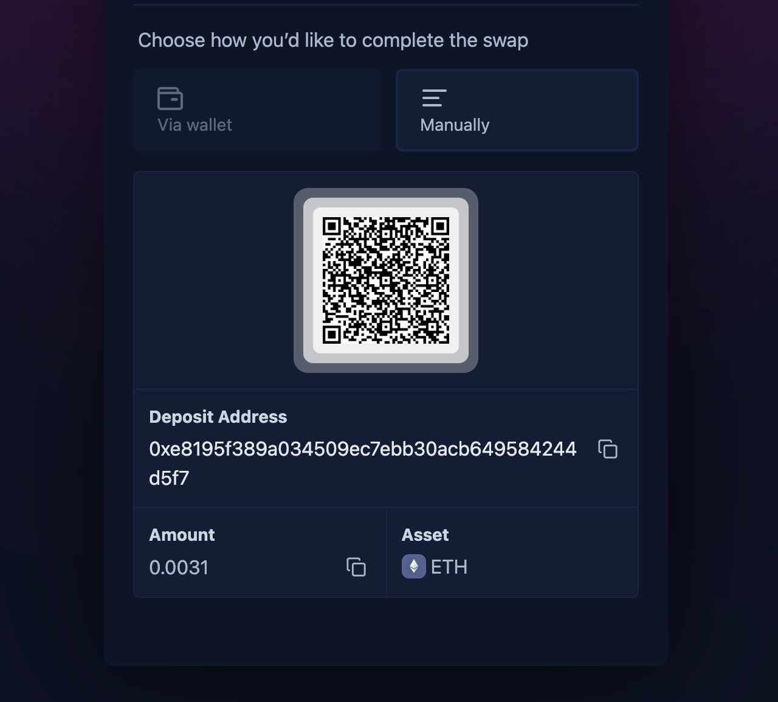Click the deposit QR code image

pos(386,280)
